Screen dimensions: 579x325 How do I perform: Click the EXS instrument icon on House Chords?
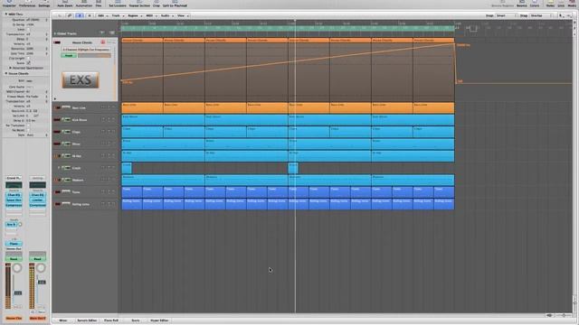pos(81,80)
